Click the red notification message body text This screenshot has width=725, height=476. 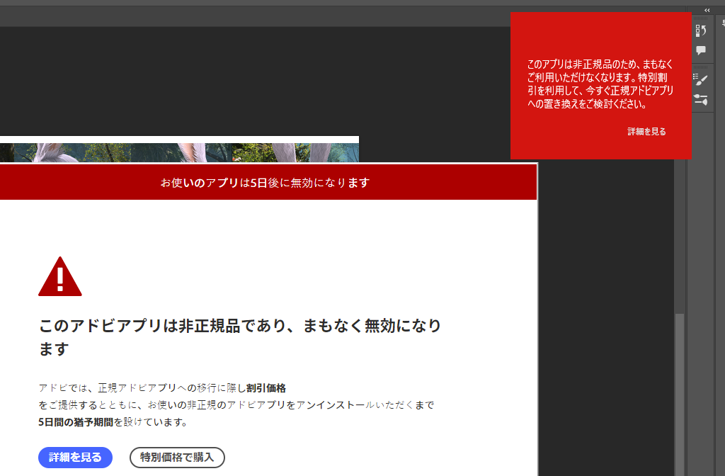coord(600,84)
